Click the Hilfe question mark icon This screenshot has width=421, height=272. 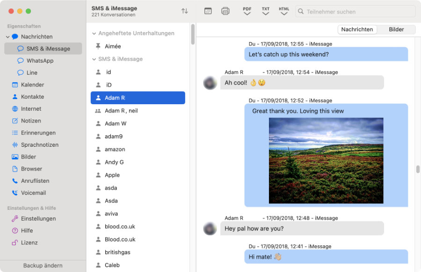click(x=15, y=231)
